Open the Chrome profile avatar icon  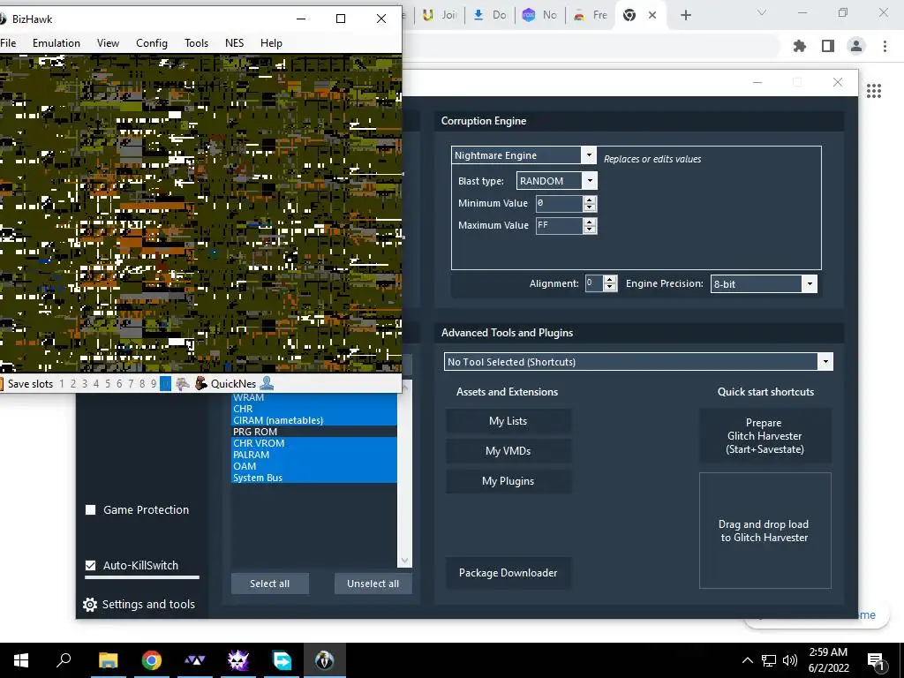[x=856, y=46]
